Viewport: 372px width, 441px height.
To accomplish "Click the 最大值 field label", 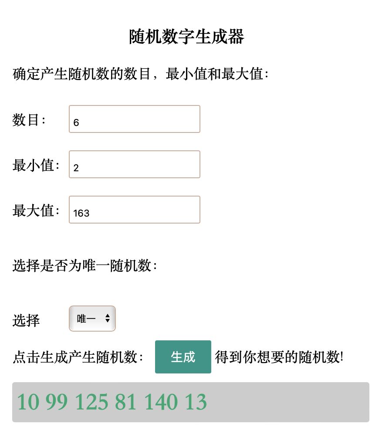I will (x=36, y=210).
